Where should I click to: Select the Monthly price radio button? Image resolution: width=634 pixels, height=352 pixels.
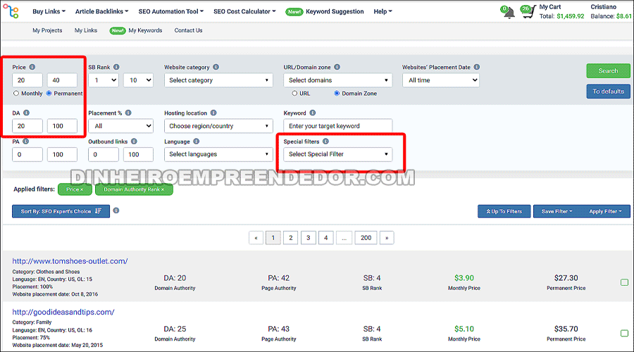(16, 93)
